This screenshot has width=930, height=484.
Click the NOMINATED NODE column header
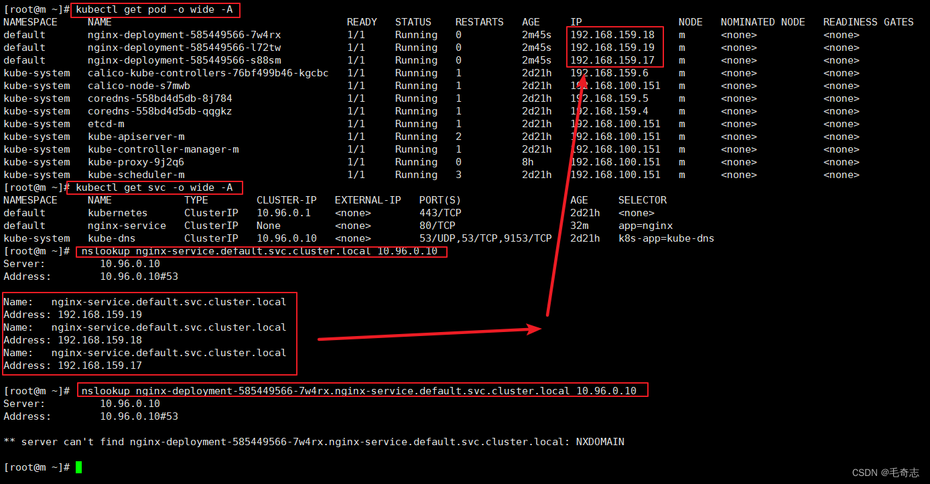(x=763, y=22)
